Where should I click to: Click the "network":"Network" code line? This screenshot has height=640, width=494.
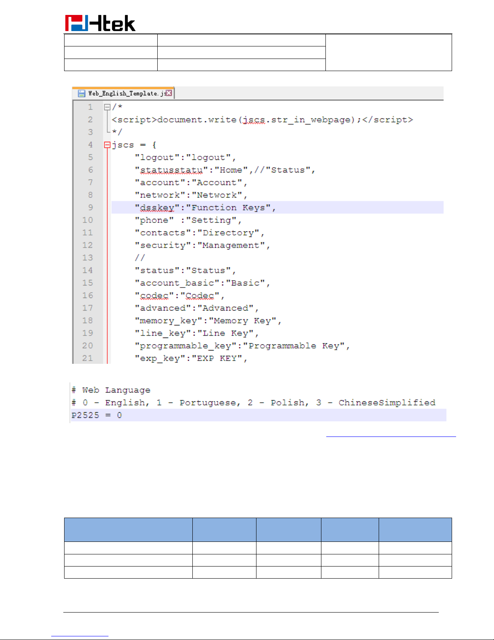(x=191, y=195)
